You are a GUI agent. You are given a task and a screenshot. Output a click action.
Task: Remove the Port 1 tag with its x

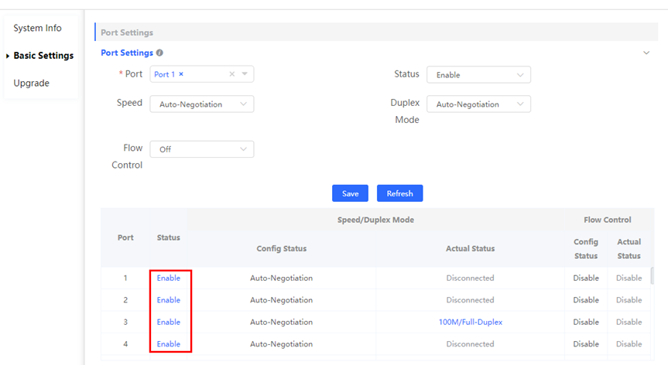click(x=181, y=74)
